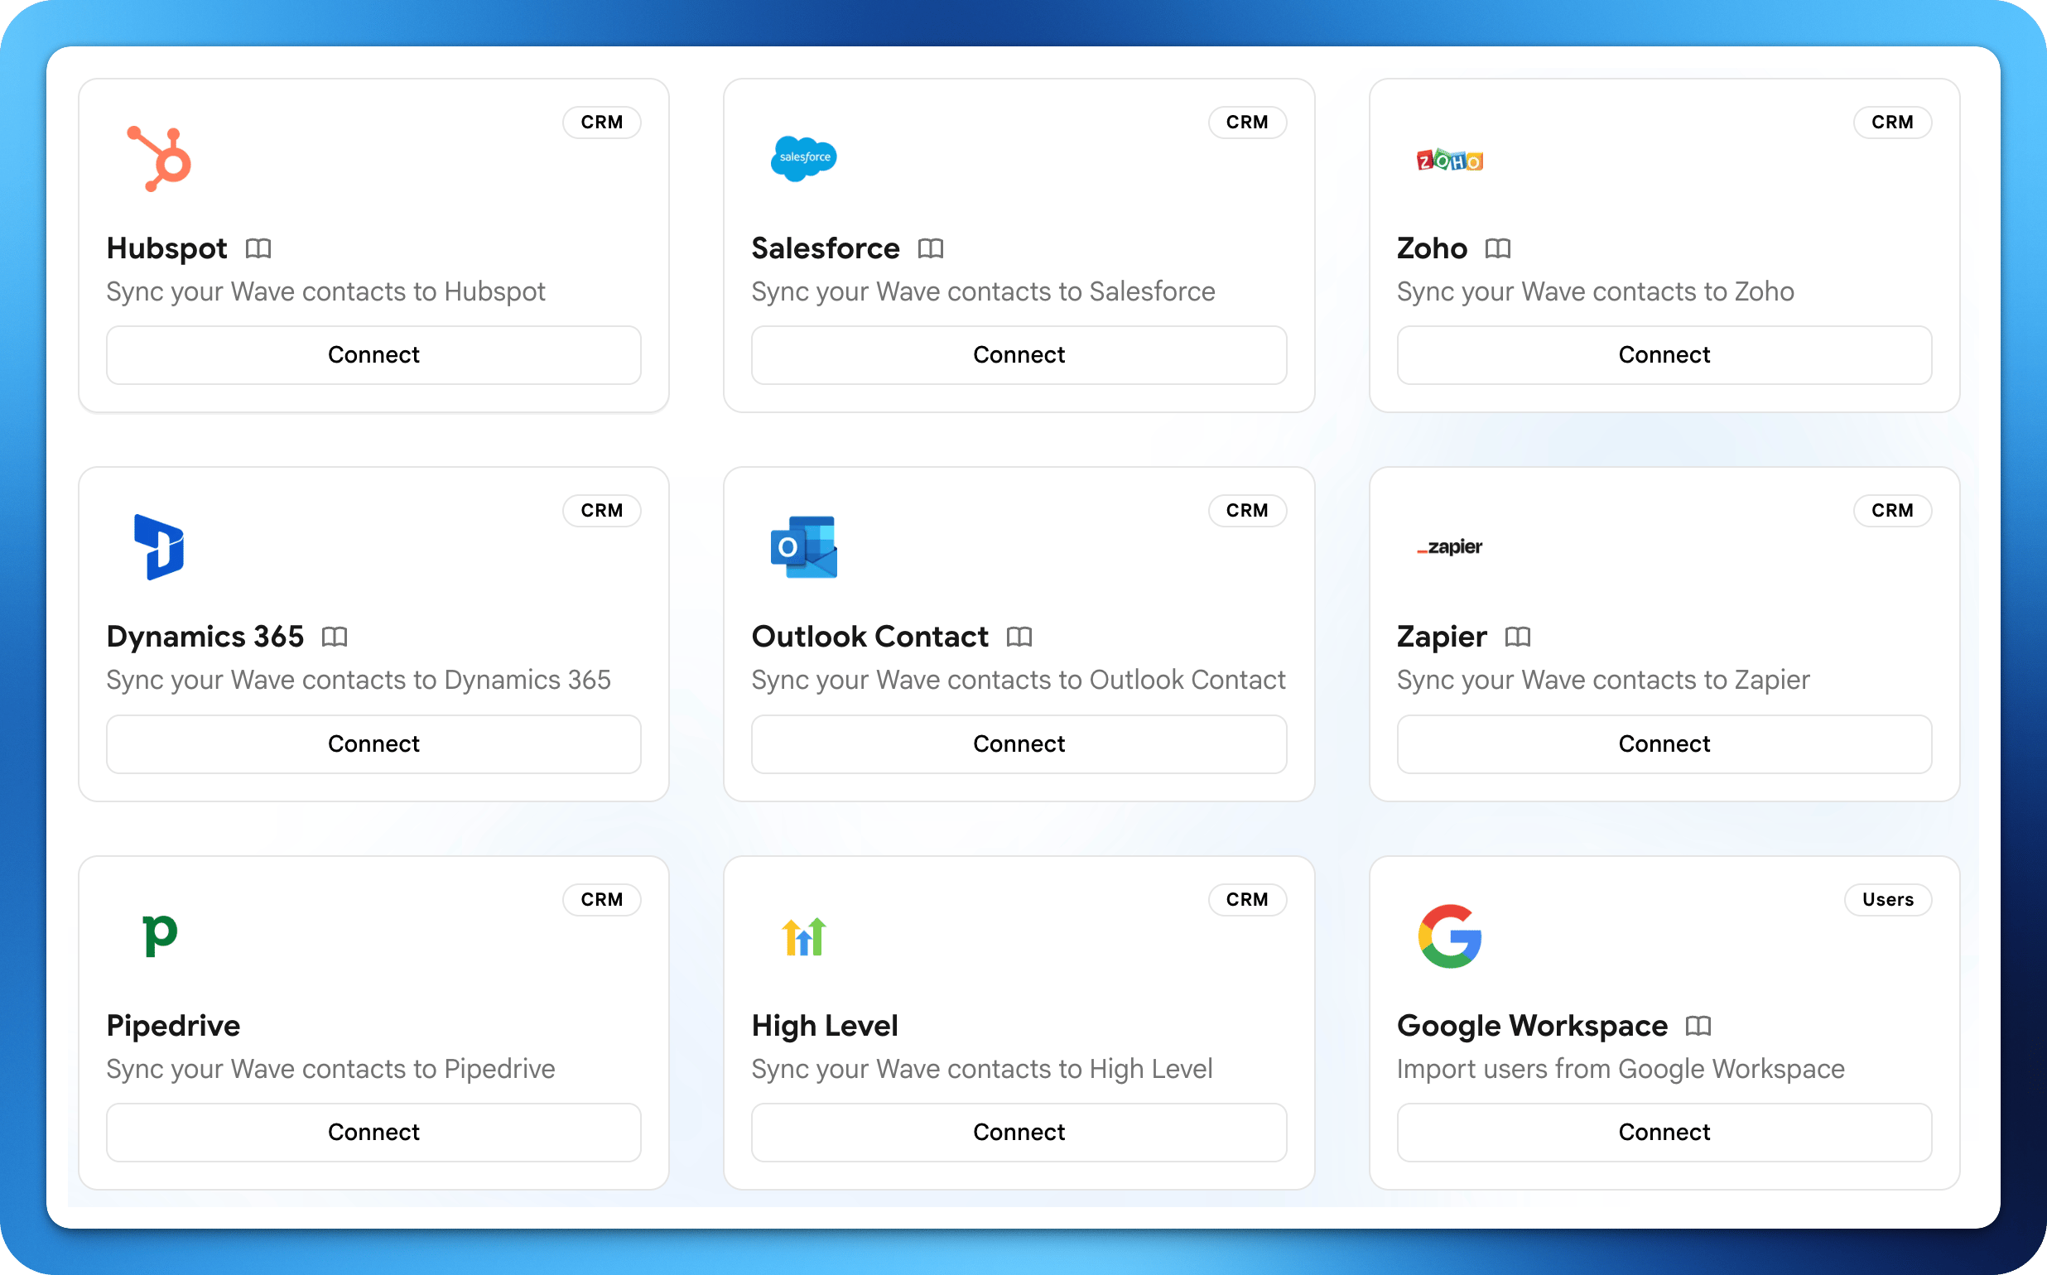The height and width of the screenshot is (1275, 2047).
Task: Open the Salesforce documentation book icon
Action: (x=930, y=248)
